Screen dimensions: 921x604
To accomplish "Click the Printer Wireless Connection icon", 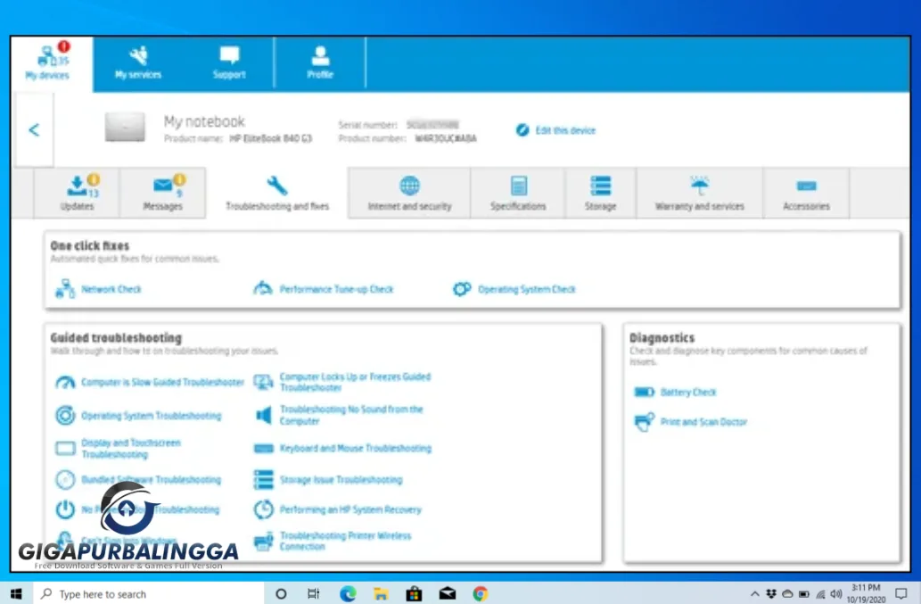I will click(x=263, y=542).
